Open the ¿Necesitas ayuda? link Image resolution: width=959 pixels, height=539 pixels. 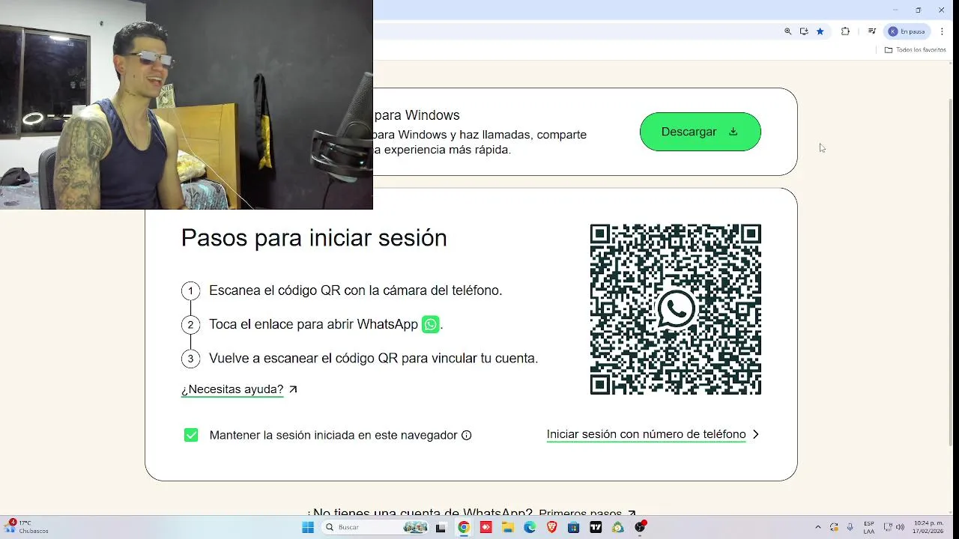pyautogui.click(x=232, y=389)
